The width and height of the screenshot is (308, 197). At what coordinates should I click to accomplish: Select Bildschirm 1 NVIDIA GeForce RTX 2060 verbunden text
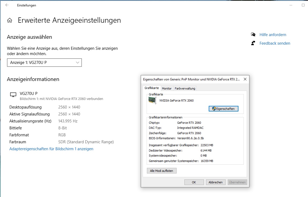(x=61, y=99)
